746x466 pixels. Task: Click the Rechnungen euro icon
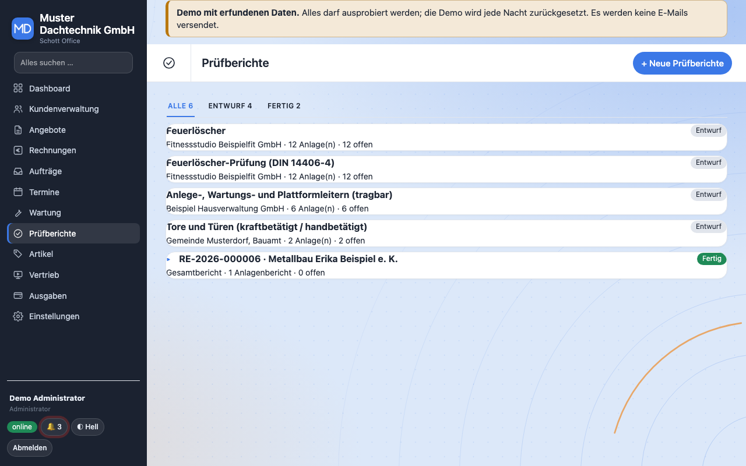(18, 150)
